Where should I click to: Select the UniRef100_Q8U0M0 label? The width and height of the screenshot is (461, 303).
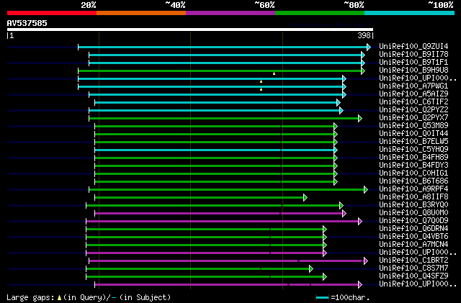[x=413, y=213]
